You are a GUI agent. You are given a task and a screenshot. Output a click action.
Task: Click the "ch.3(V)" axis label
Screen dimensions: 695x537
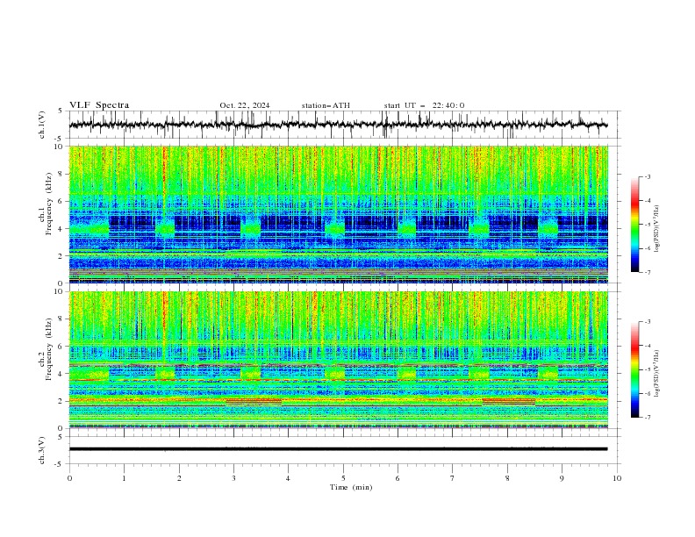pos(42,450)
